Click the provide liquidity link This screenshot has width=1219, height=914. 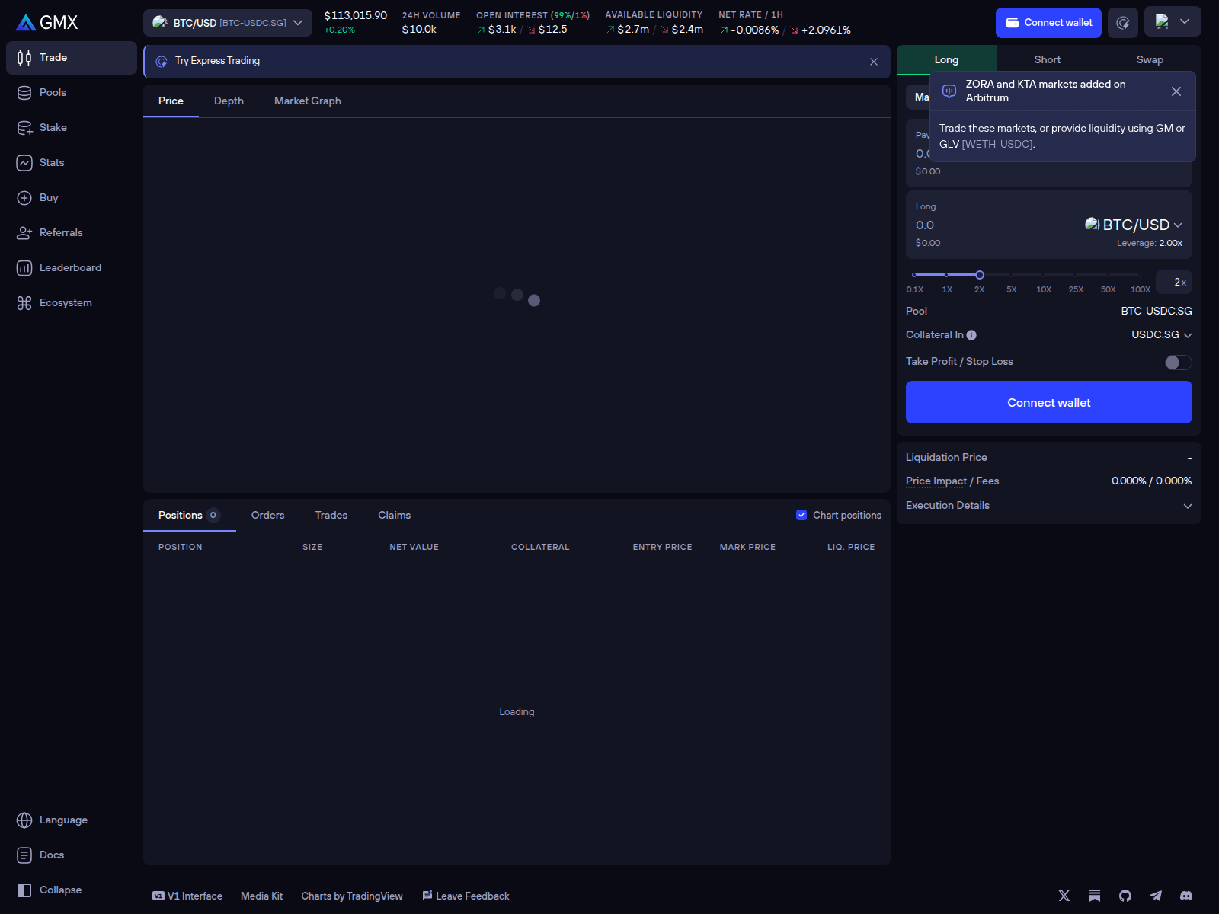click(x=1088, y=129)
